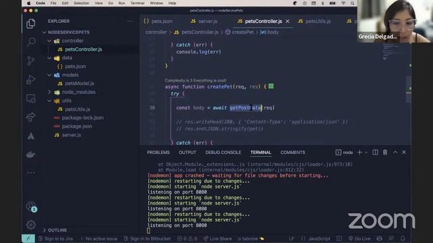Viewport: 433px width, 243px height.
Task: Open remote window indicator in status bar
Action: click(28, 238)
